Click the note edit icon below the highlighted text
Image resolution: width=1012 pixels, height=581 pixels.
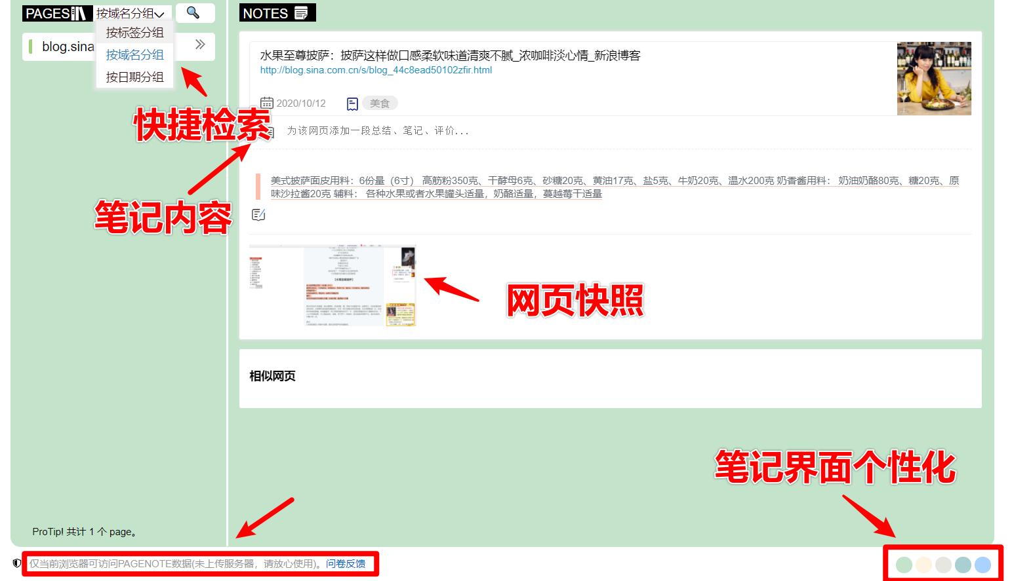click(258, 214)
